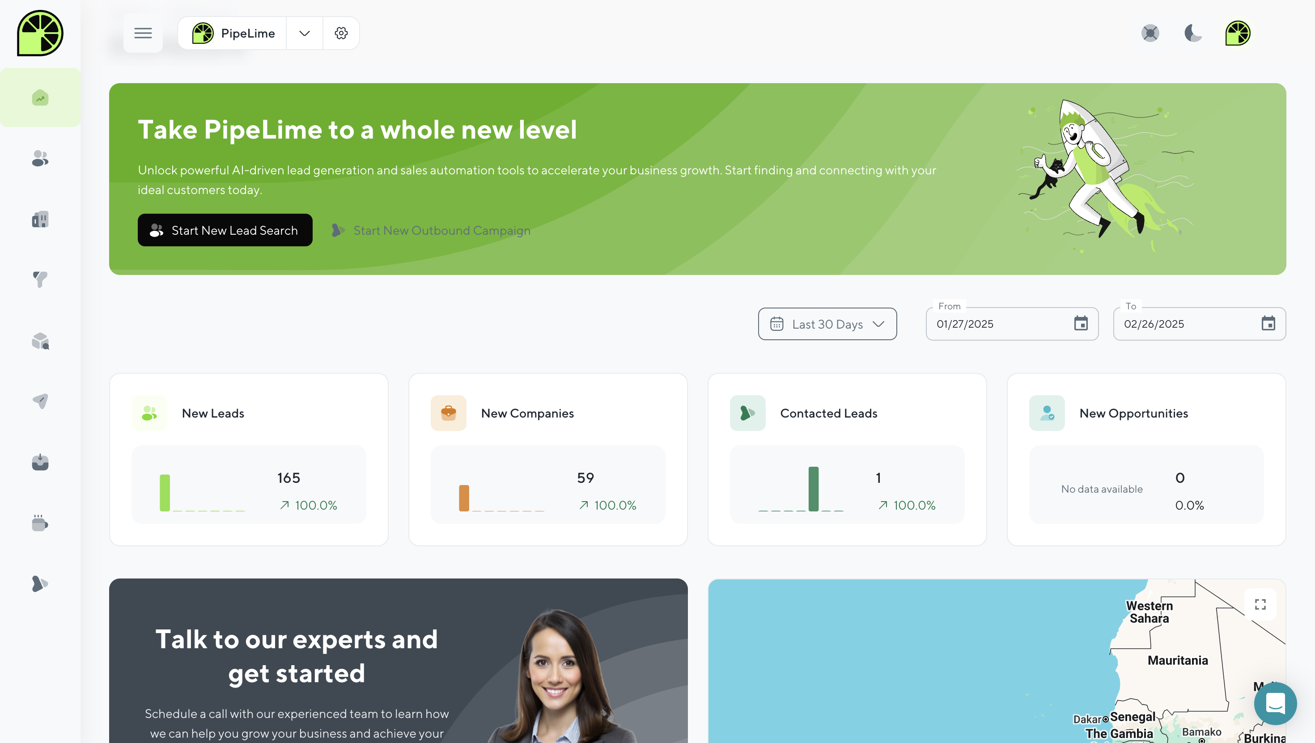This screenshot has height=743, width=1315.
Task: Expand the PipeLime workspace dropdown
Action: [x=303, y=33]
